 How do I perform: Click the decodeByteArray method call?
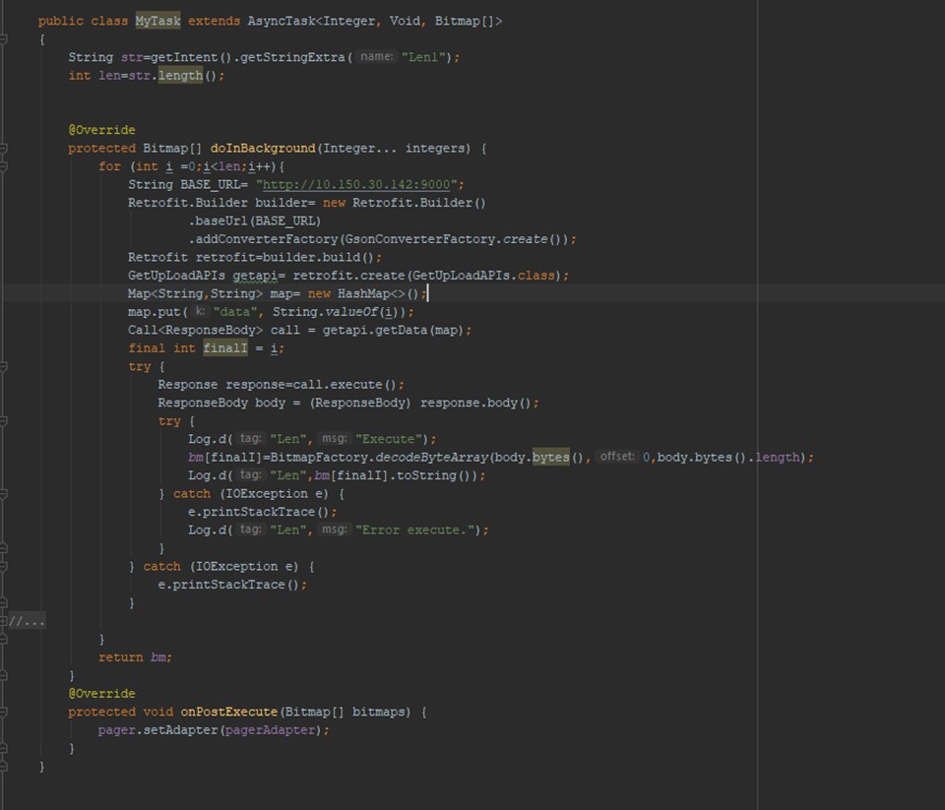(431, 458)
